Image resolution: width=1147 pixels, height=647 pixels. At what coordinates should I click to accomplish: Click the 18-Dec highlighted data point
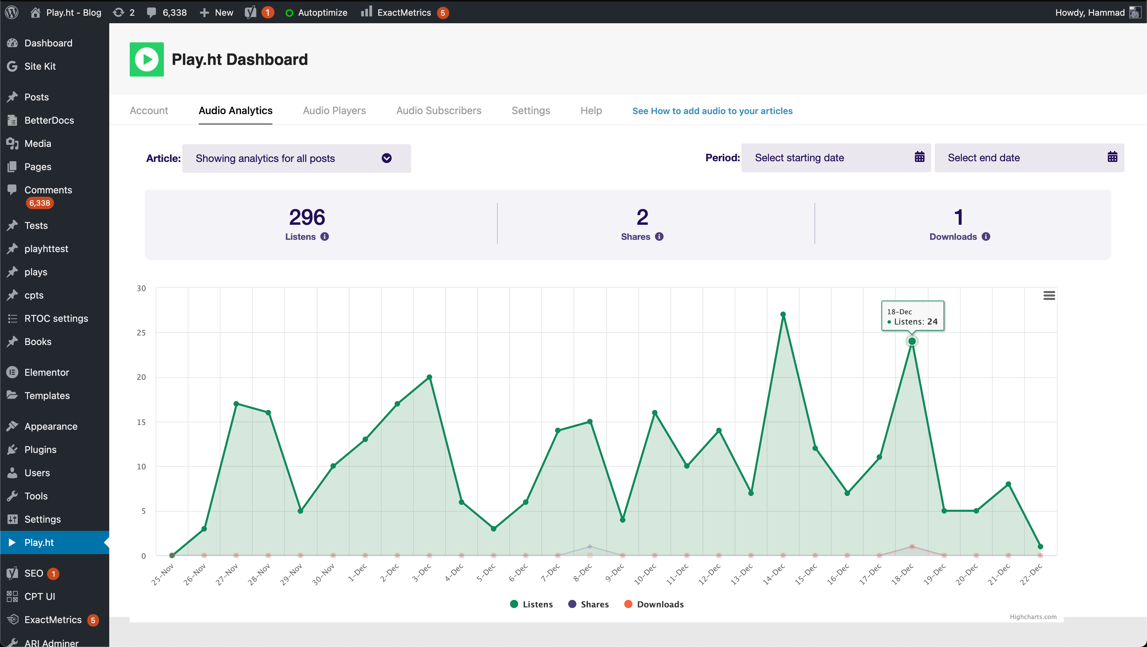[912, 341]
